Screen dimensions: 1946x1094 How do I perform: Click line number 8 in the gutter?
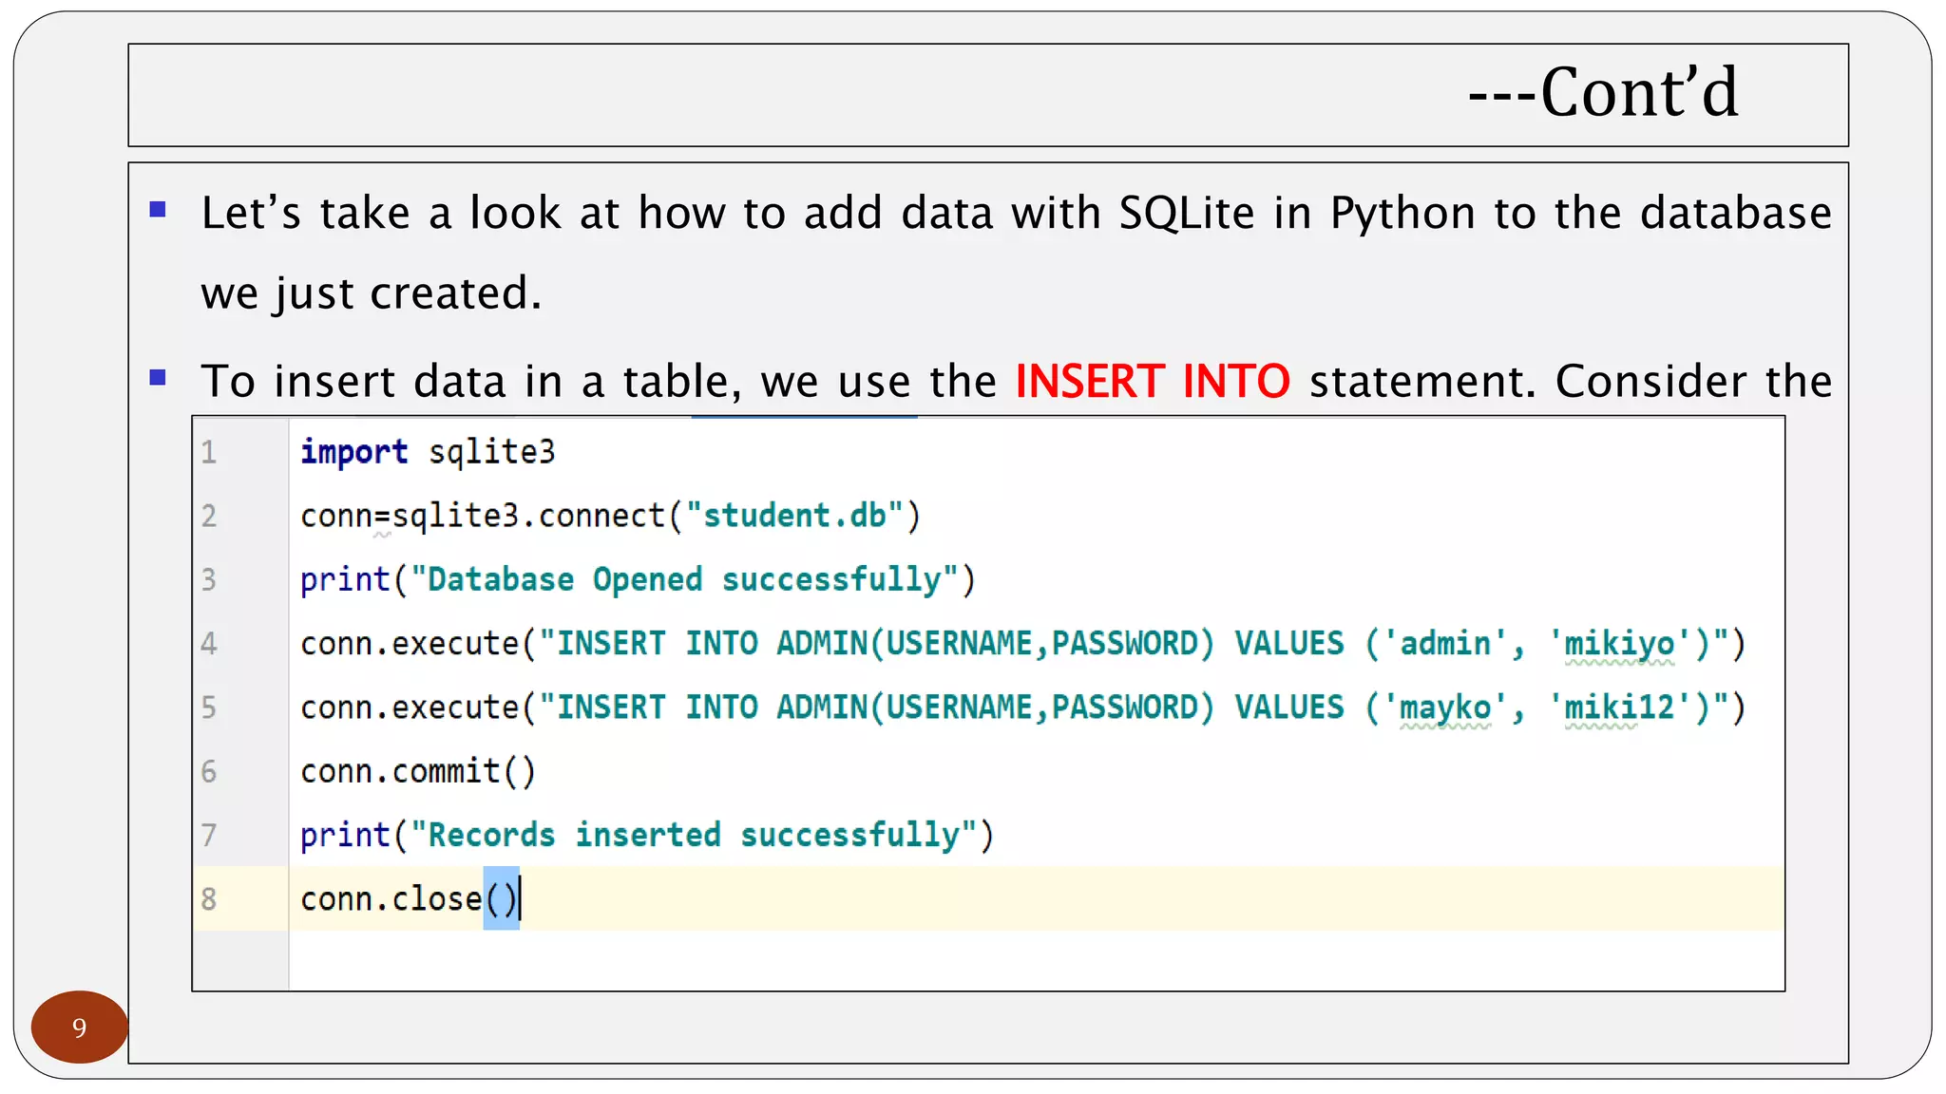[209, 898]
